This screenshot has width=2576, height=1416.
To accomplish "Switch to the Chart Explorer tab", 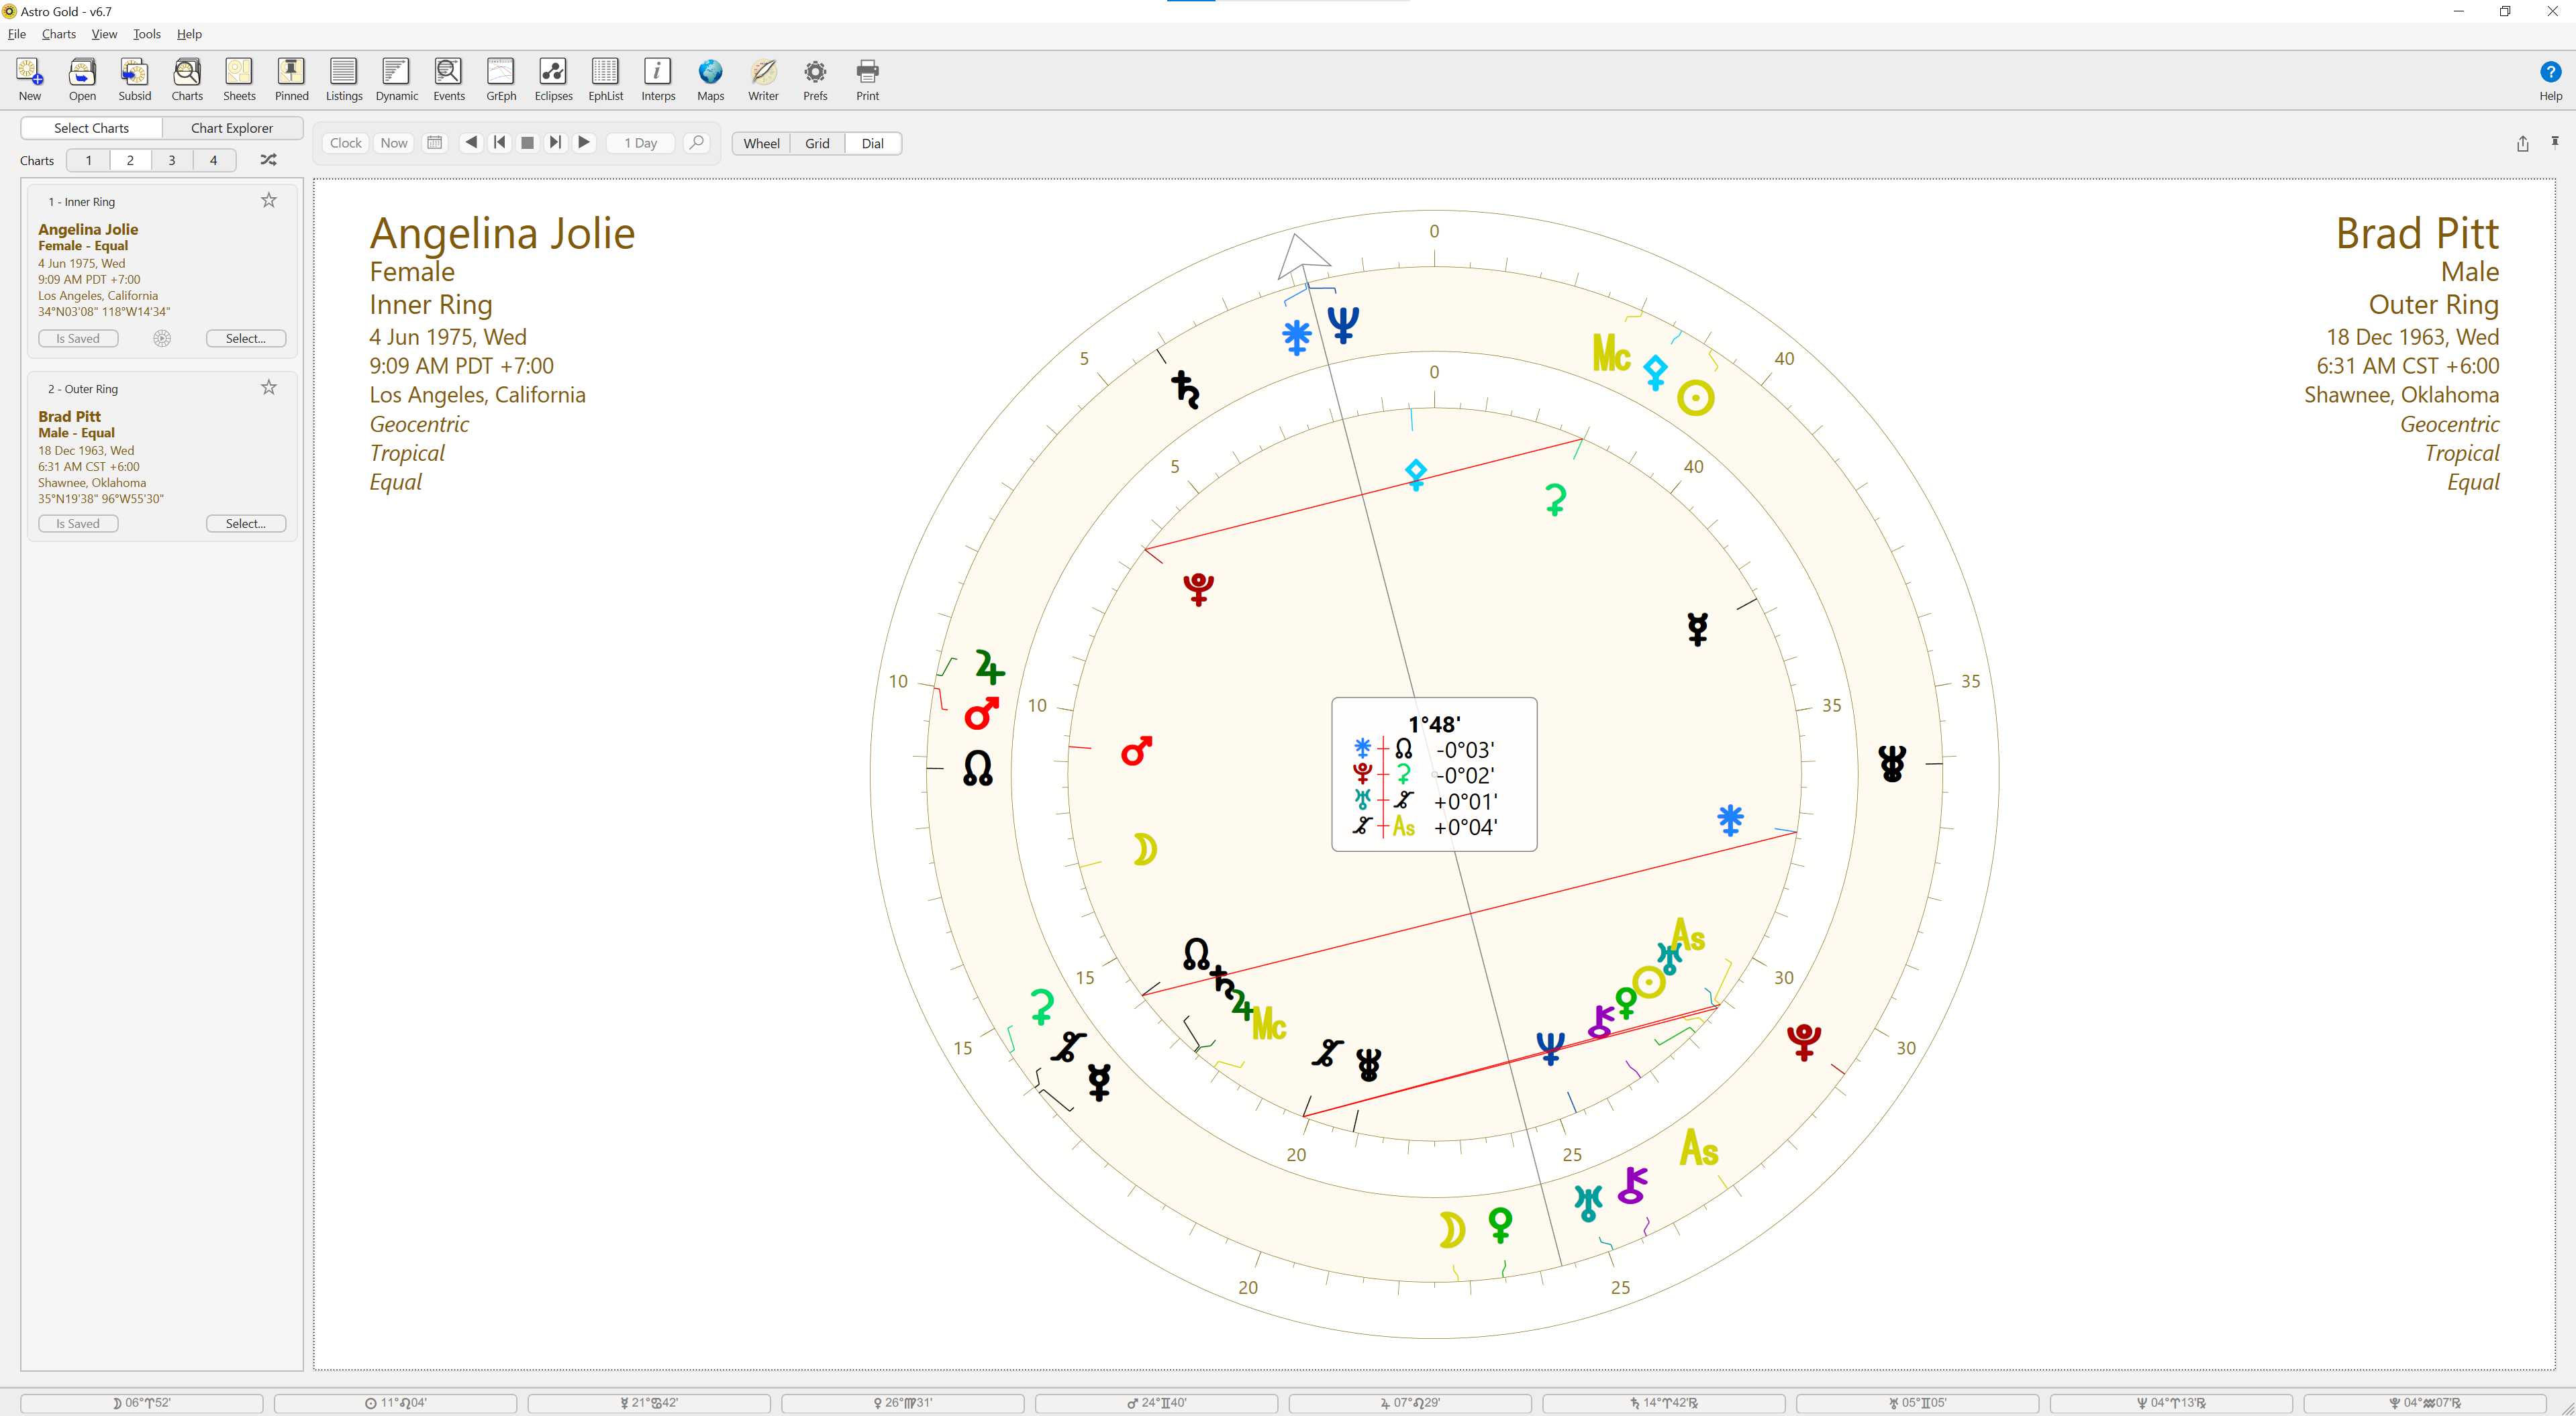I will point(232,128).
